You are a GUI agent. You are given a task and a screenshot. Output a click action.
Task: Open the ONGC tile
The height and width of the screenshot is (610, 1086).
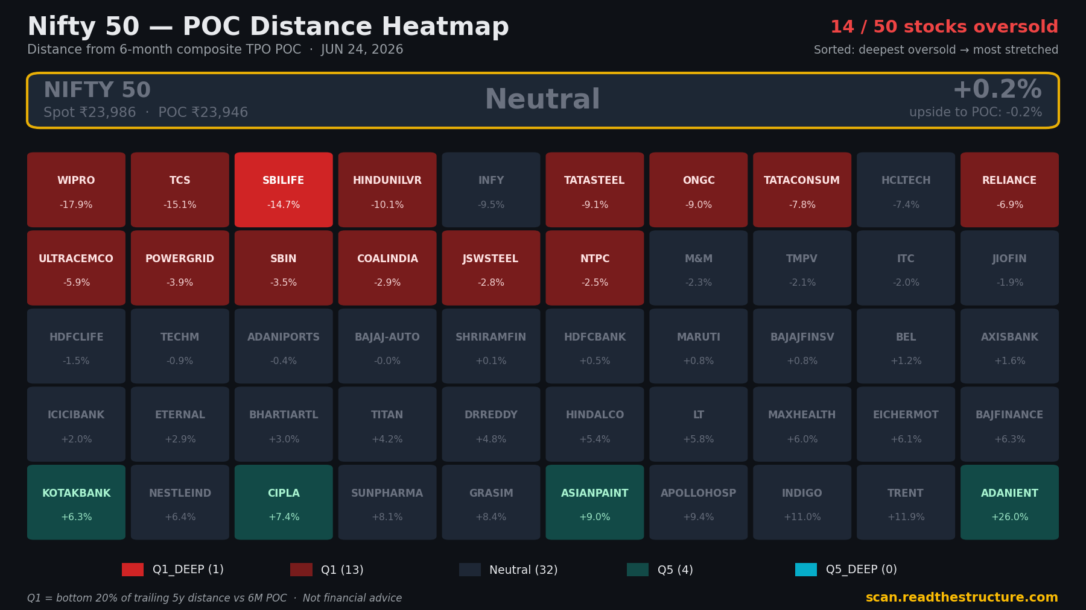click(x=699, y=190)
